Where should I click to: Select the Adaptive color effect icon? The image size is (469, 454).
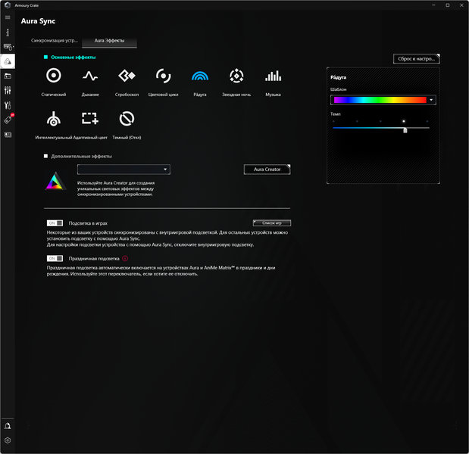[x=90, y=118]
